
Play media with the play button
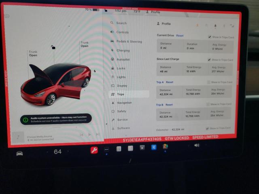[89, 135]
